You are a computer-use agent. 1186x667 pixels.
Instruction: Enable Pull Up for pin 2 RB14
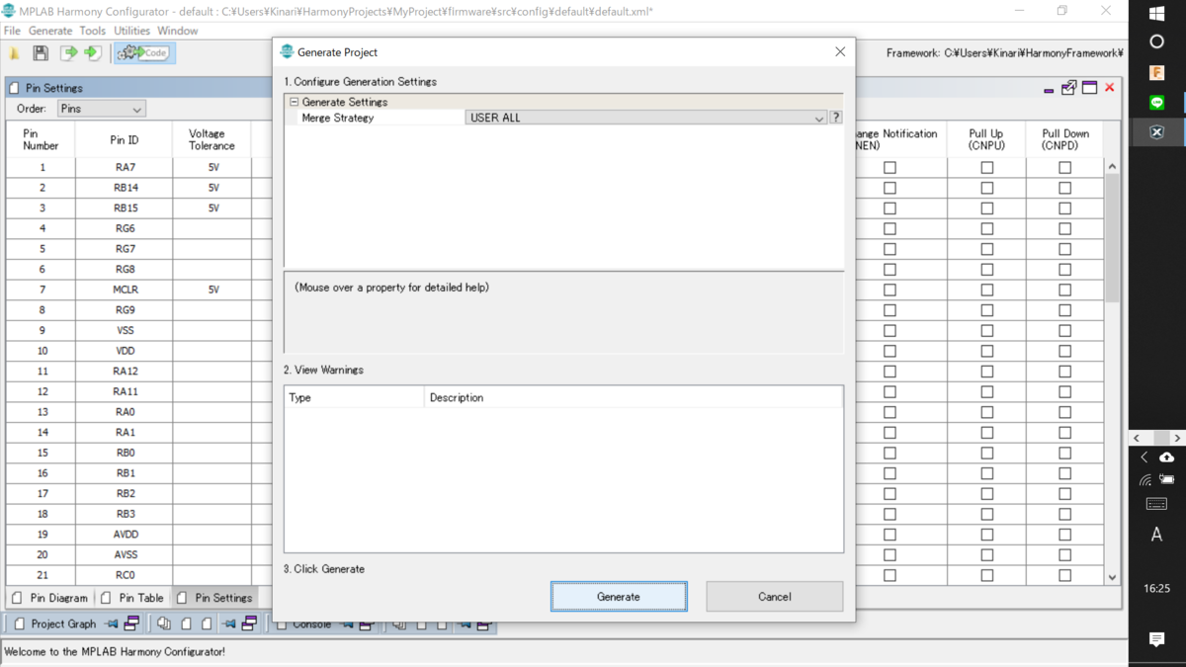pos(986,188)
